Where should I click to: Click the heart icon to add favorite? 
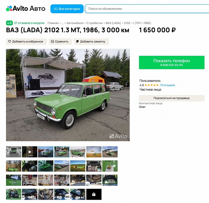10,42
